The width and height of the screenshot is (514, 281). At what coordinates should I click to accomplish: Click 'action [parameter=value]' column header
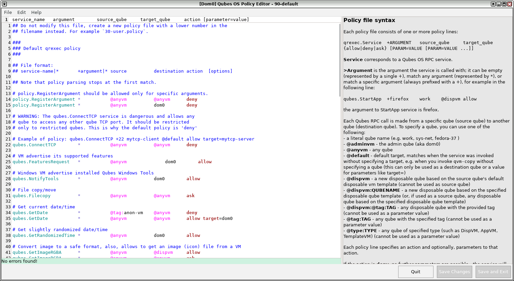(x=216, y=19)
